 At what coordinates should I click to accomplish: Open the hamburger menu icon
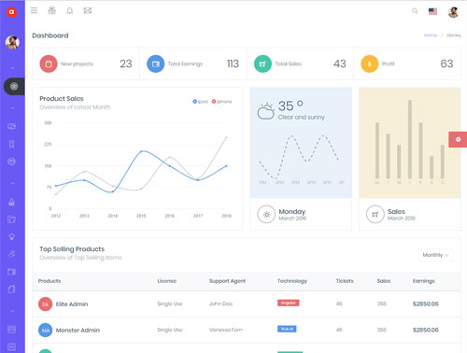(34, 10)
